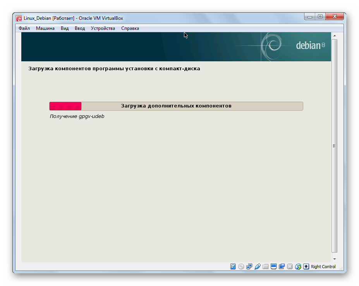Click the hard disk activity indicator icon

pos(233,267)
